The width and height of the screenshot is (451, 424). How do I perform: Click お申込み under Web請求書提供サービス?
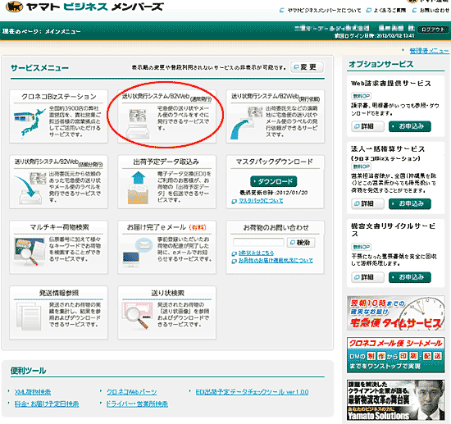tap(409, 126)
